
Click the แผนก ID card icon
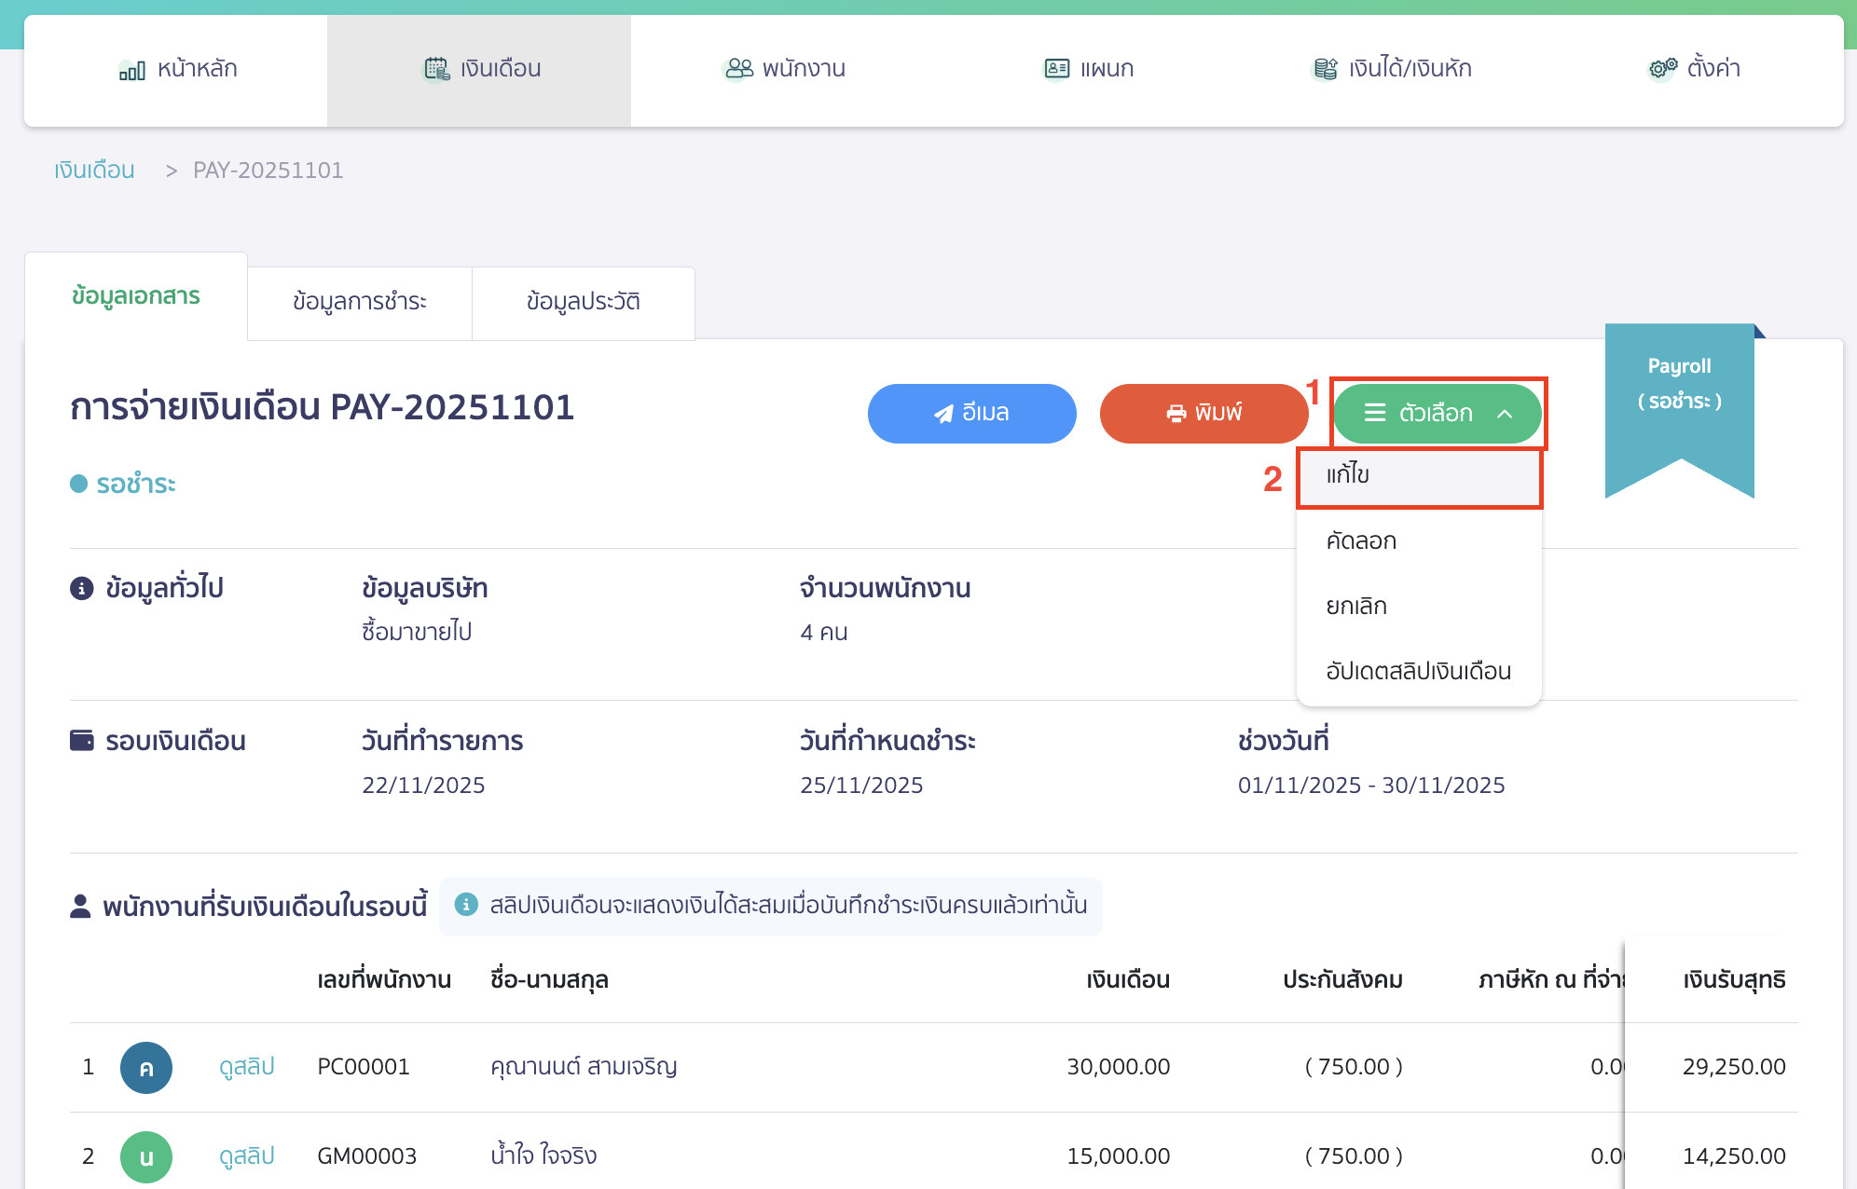click(x=1056, y=69)
